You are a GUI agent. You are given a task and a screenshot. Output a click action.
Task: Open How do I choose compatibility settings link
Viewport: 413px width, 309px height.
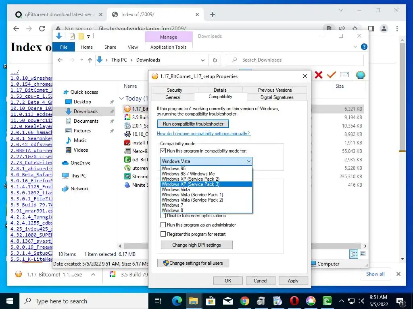pos(204,134)
